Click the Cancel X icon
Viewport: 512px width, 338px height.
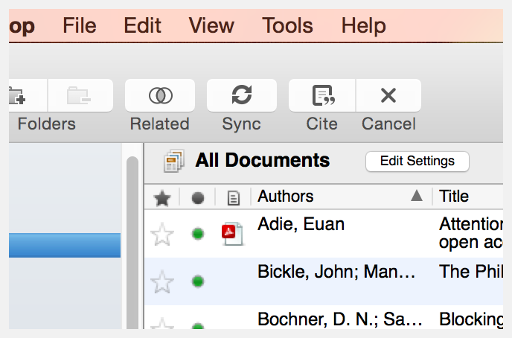[388, 95]
